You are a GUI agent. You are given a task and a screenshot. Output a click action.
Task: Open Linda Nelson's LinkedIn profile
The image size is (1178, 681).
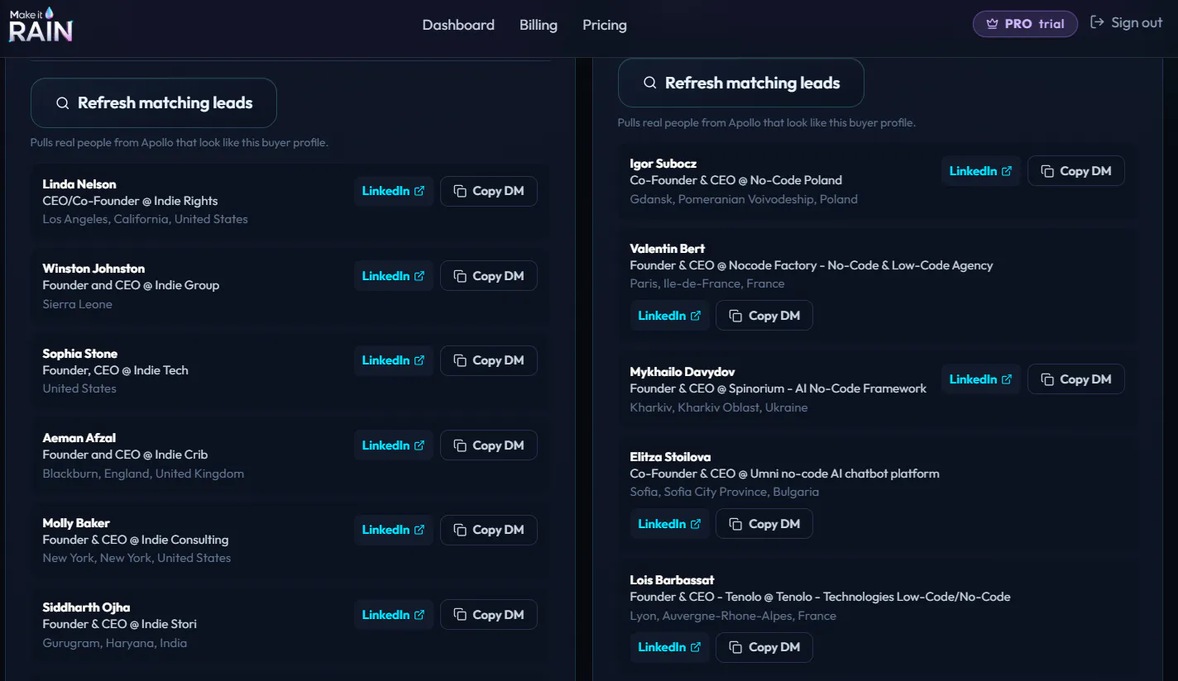click(x=394, y=191)
